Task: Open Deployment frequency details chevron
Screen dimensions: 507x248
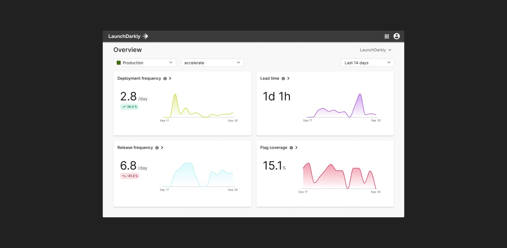Action: point(170,78)
